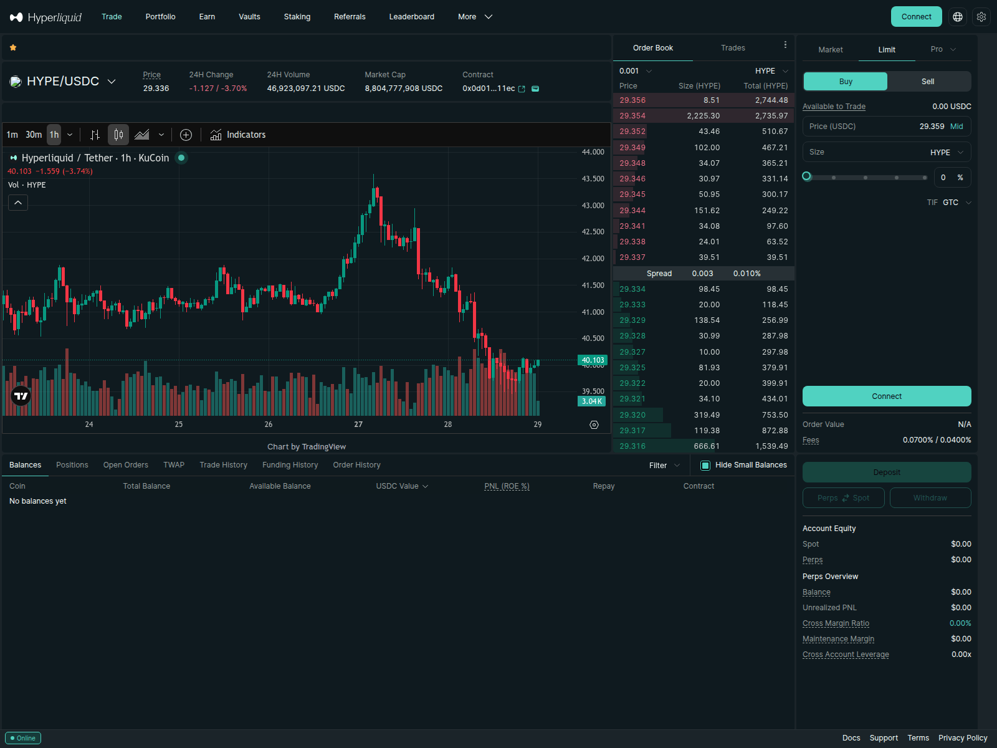
Task: Toggle Hide Small Balances checkbox
Action: click(x=705, y=466)
